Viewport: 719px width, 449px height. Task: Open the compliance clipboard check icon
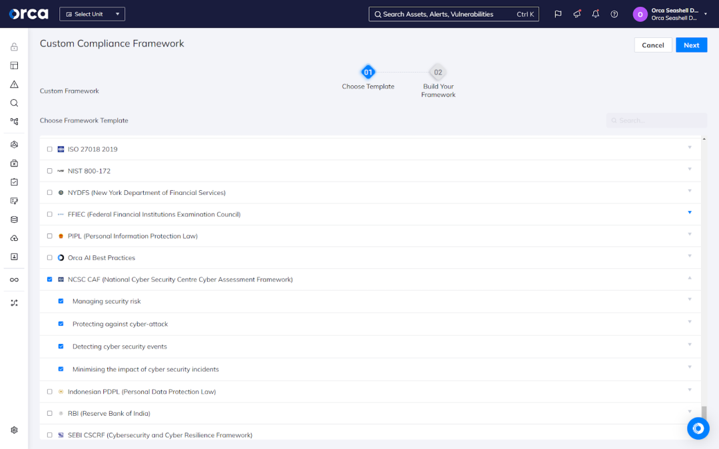(x=14, y=182)
